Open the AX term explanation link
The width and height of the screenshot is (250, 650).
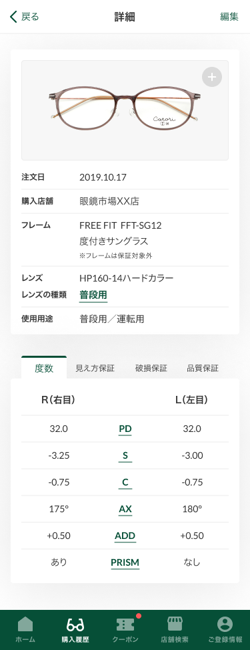click(x=125, y=510)
